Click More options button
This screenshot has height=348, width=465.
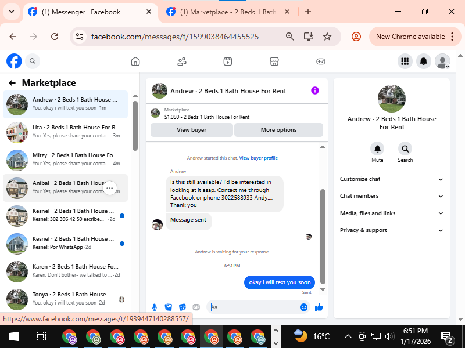(278, 130)
